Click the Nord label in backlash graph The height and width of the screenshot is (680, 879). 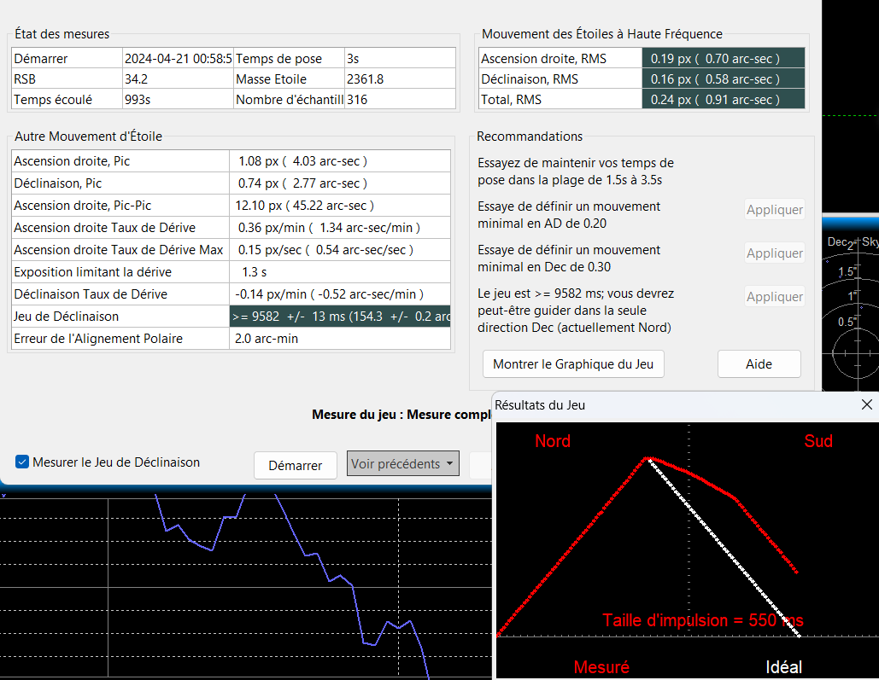tap(553, 441)
